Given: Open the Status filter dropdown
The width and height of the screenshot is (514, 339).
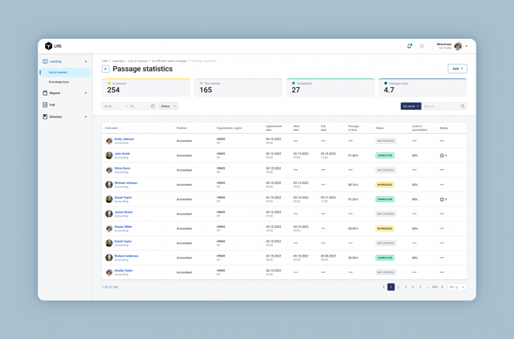Looking at the screenshot, I should (168, 106).
